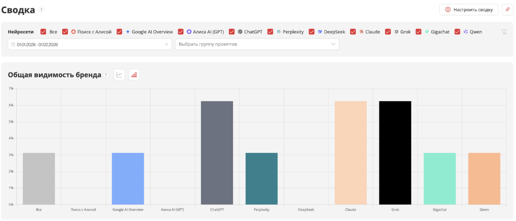Click the black Grok bar

tap(395, 153)
